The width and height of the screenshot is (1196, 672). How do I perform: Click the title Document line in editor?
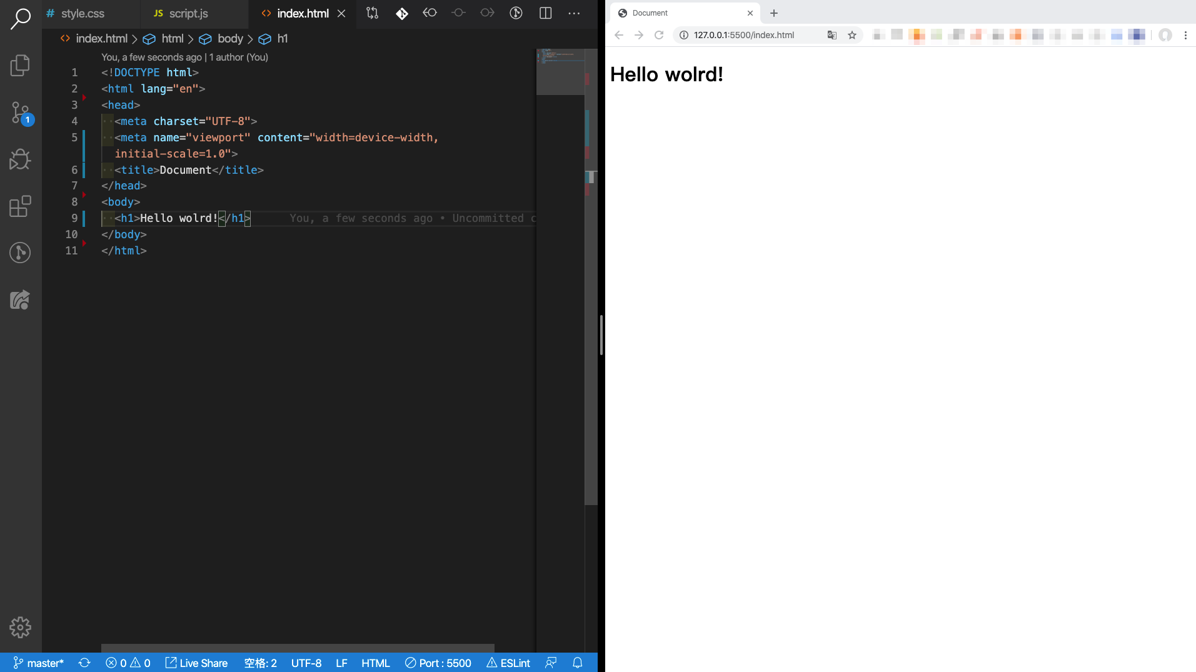[189, 170]
